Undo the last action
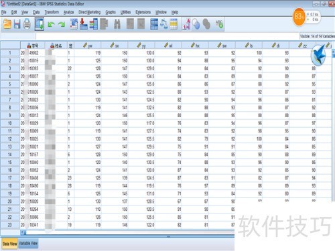This screenshot has width=335, height=251. (51, 24)
